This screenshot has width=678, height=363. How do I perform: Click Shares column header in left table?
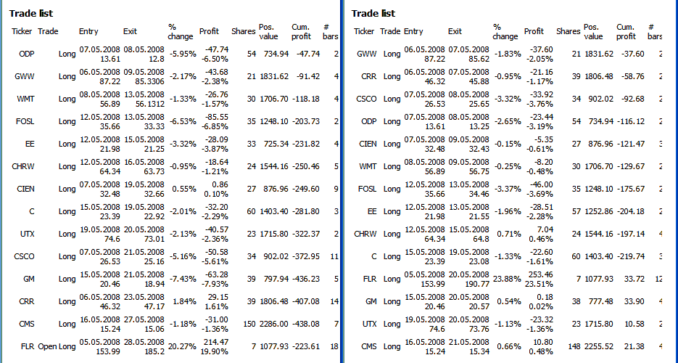point(243,31)
